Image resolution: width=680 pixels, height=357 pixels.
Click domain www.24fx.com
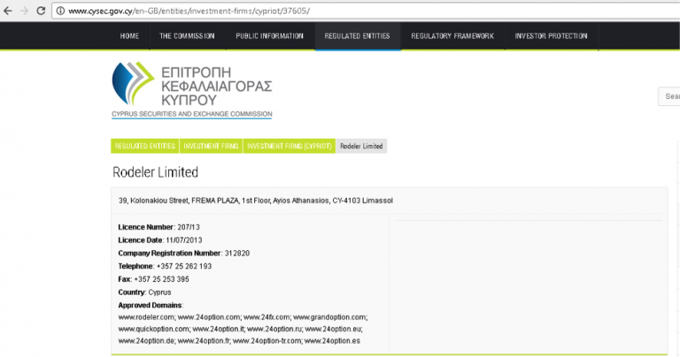pos(266,317)
